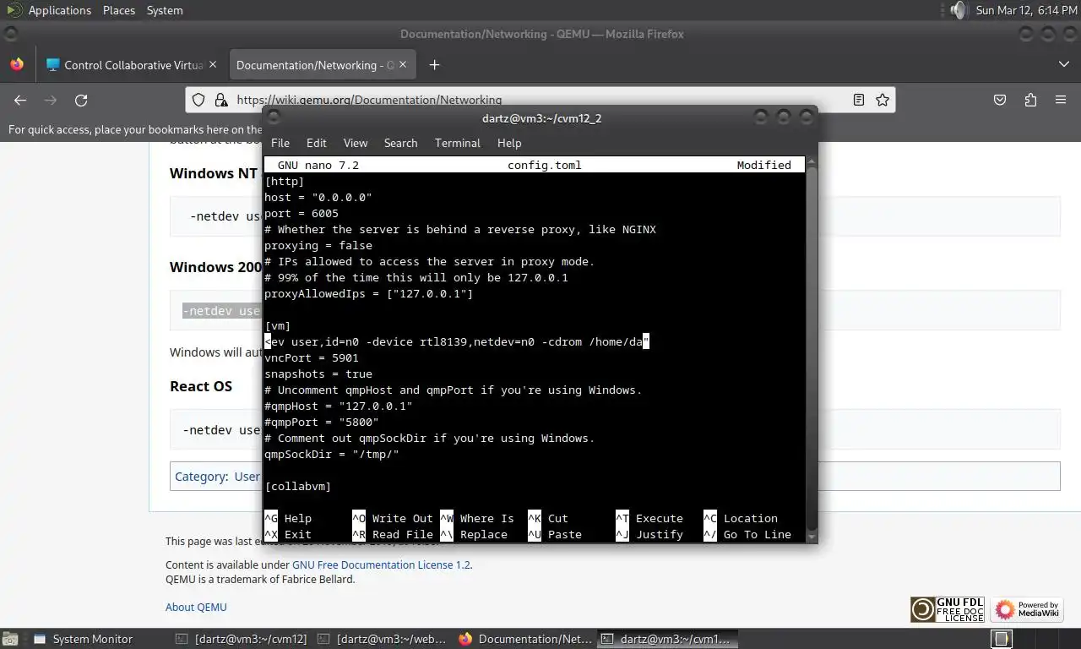Screen dimensions: 1081x649
Task: Select Documentation/Networking Firefox taskbar entry
Action: point(526,639)
